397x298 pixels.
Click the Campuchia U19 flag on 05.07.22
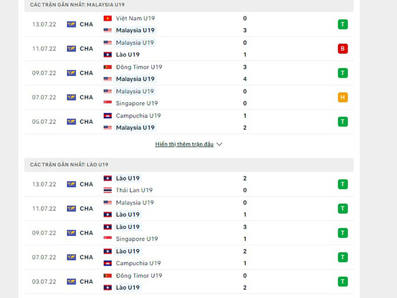107,116
